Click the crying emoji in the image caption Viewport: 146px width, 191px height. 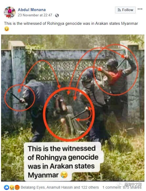(x=64, y=175)
